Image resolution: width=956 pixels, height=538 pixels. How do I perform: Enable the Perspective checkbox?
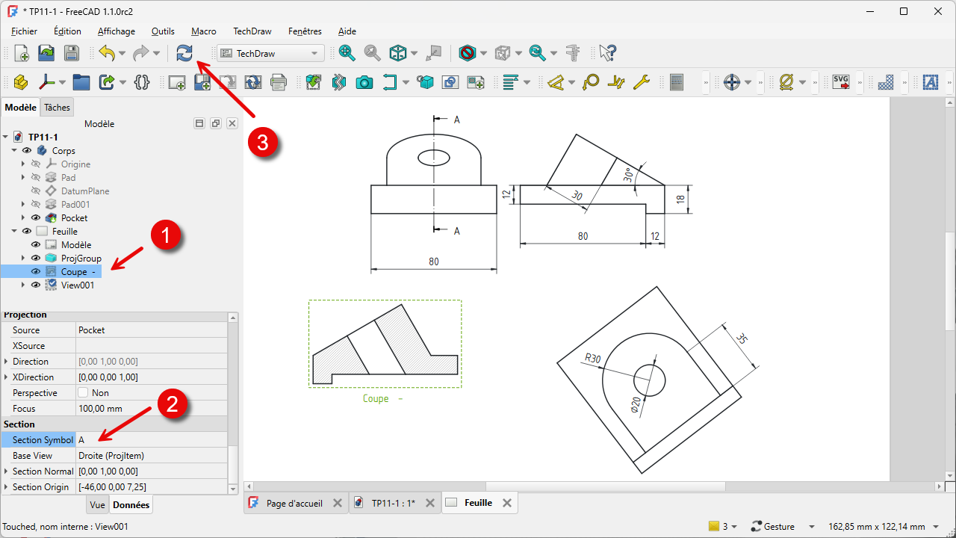pos(83,393)
